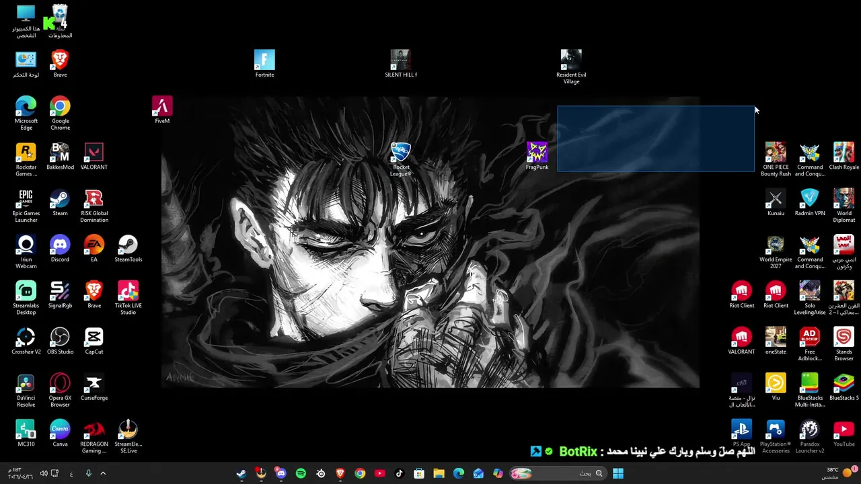Open the Discord desktop shortcut
861x484 pixels.
point(60,248)
